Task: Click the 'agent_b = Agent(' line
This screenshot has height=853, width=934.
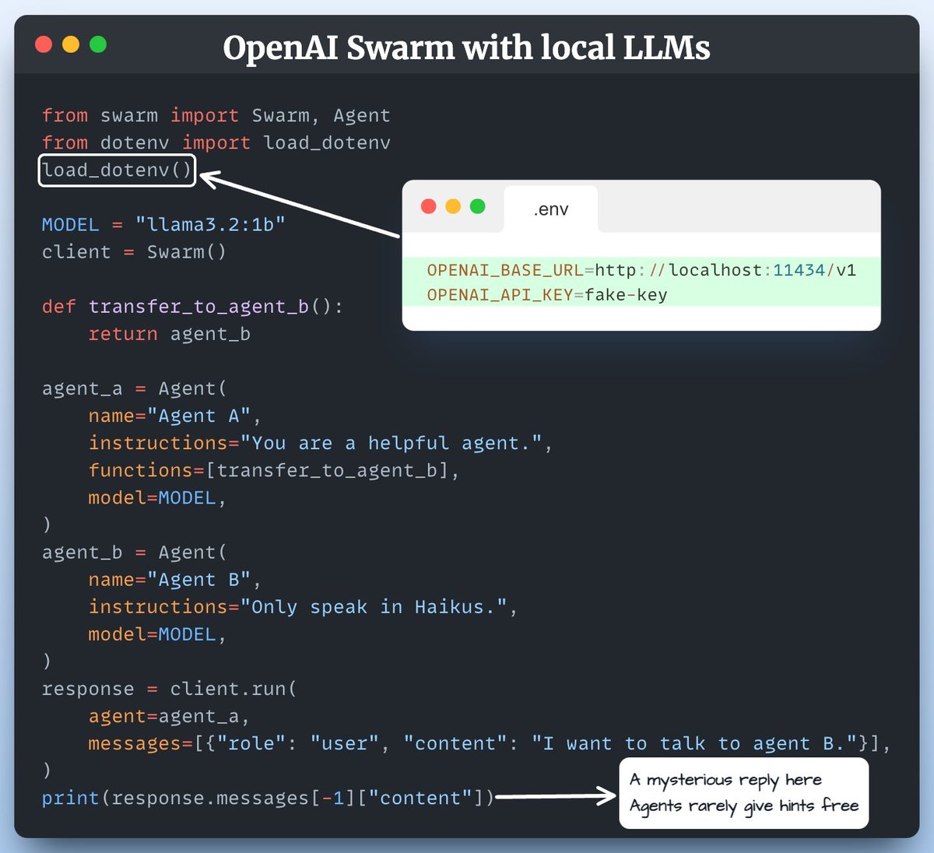Action: click(x=134, y=553)
